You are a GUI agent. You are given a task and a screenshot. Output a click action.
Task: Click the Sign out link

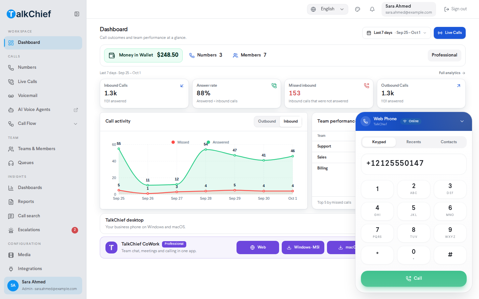pyautogui.click(x=456, y=9)
